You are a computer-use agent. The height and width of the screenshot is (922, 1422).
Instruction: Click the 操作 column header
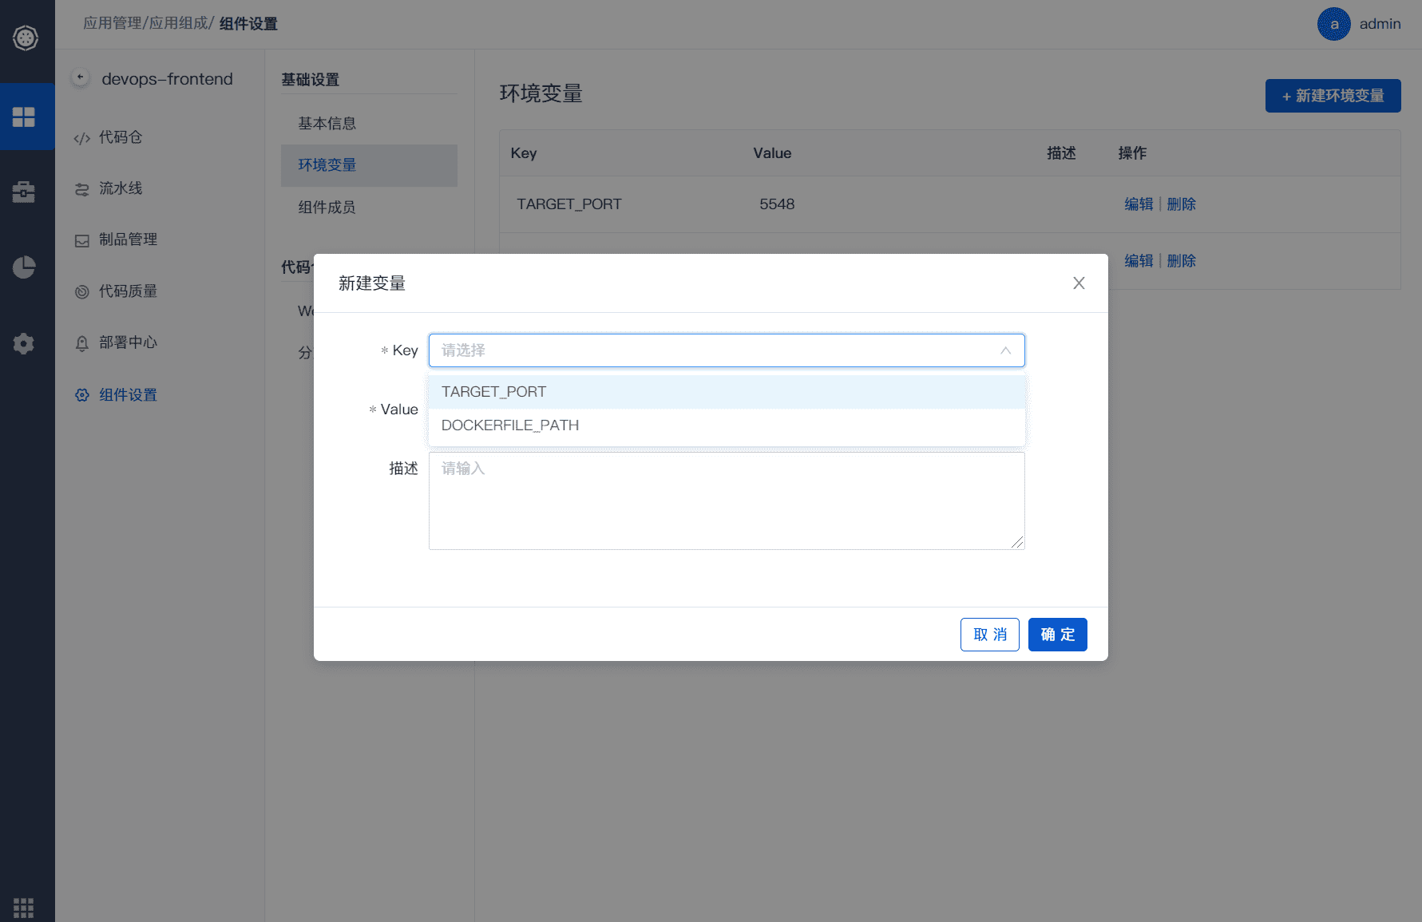point(1132,153)
